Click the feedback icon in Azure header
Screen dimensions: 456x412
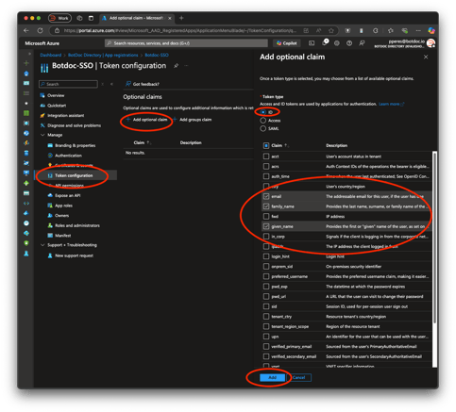pyautogui.click(x=362, y=43)
